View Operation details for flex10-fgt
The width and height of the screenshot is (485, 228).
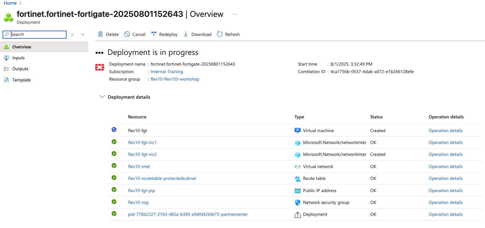(x=446, y=131)
